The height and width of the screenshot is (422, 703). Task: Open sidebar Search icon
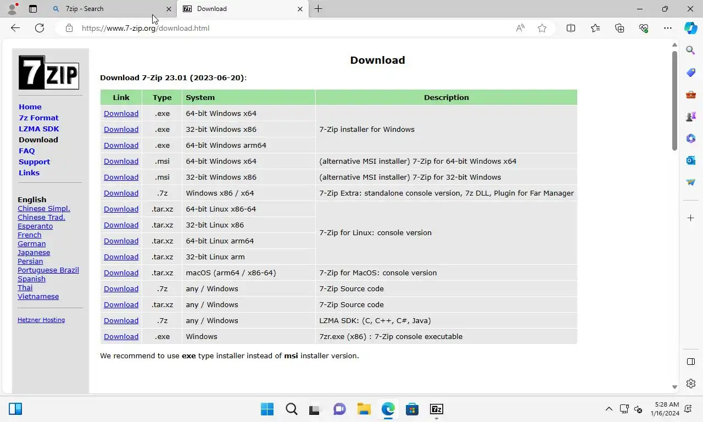tap(691, 51)
